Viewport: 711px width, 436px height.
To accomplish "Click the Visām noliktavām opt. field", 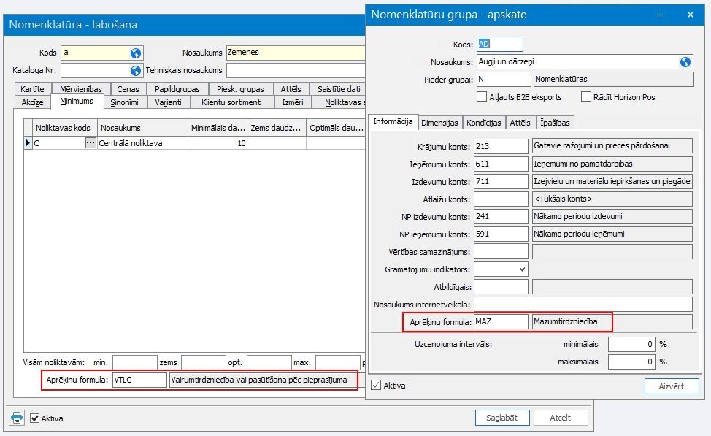I will 269,362.
